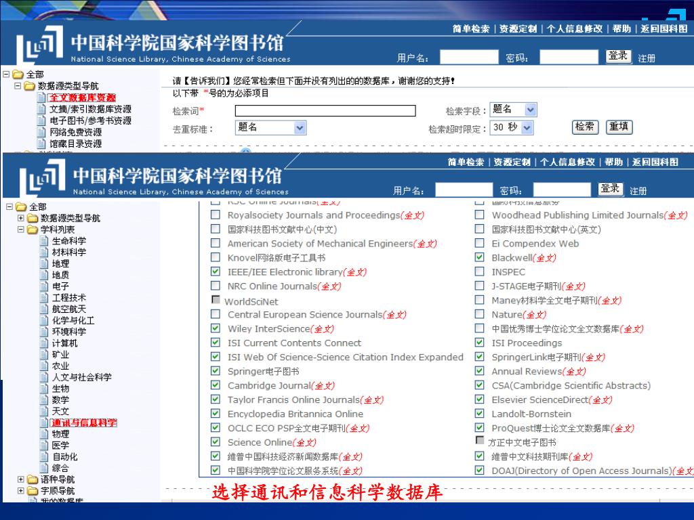Expand the collapsed 数据源类型导航 node
The image size is (694, 520).
coord(21,218)
